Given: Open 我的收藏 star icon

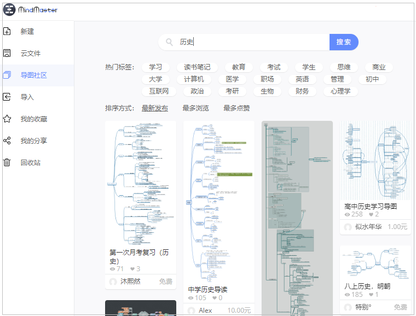Looking at the screenshot, I should pyautogui.click(x=7, y=119).
